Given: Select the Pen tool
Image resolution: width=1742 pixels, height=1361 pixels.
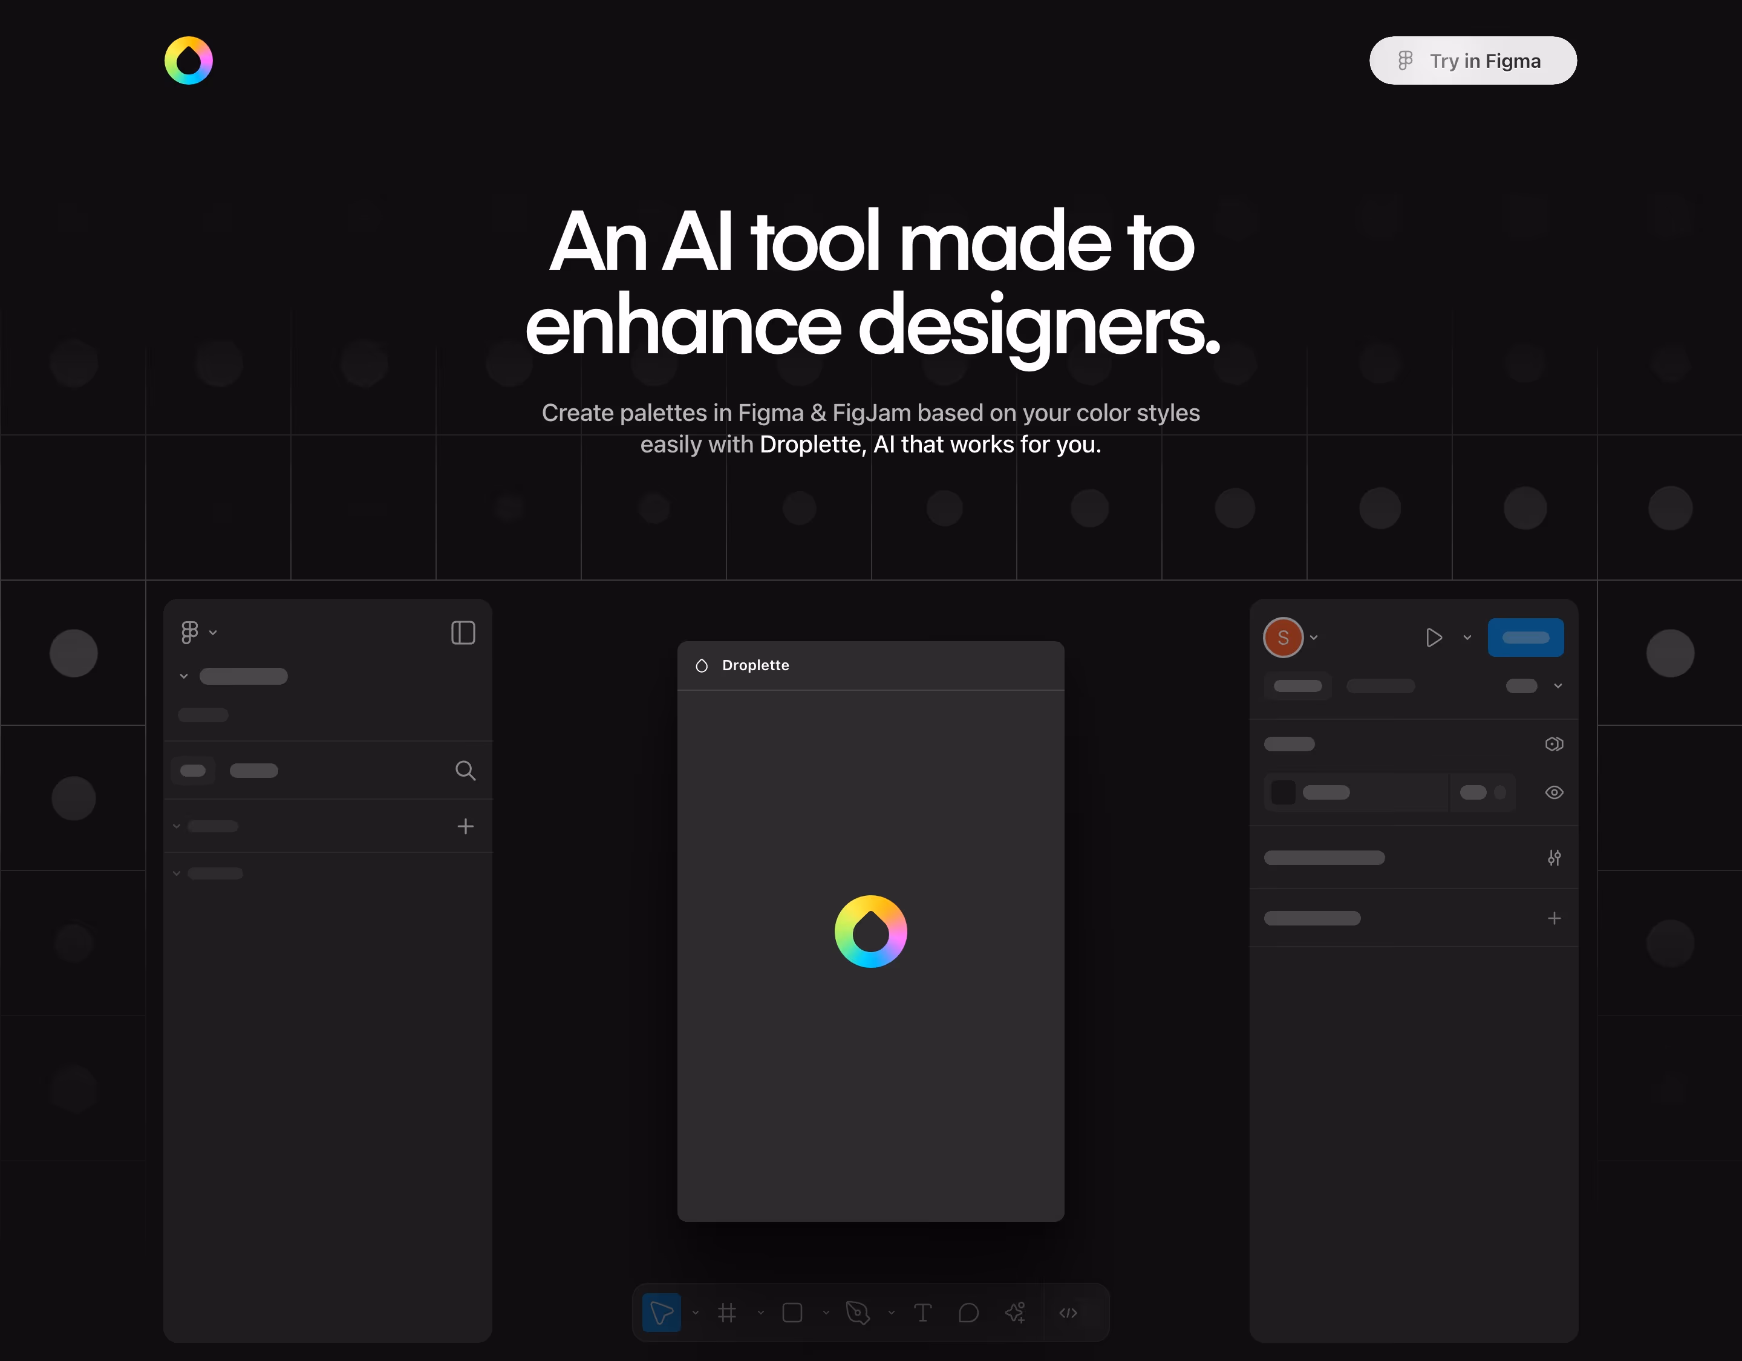Looking at the screenshot, I should coord(858,1313).
